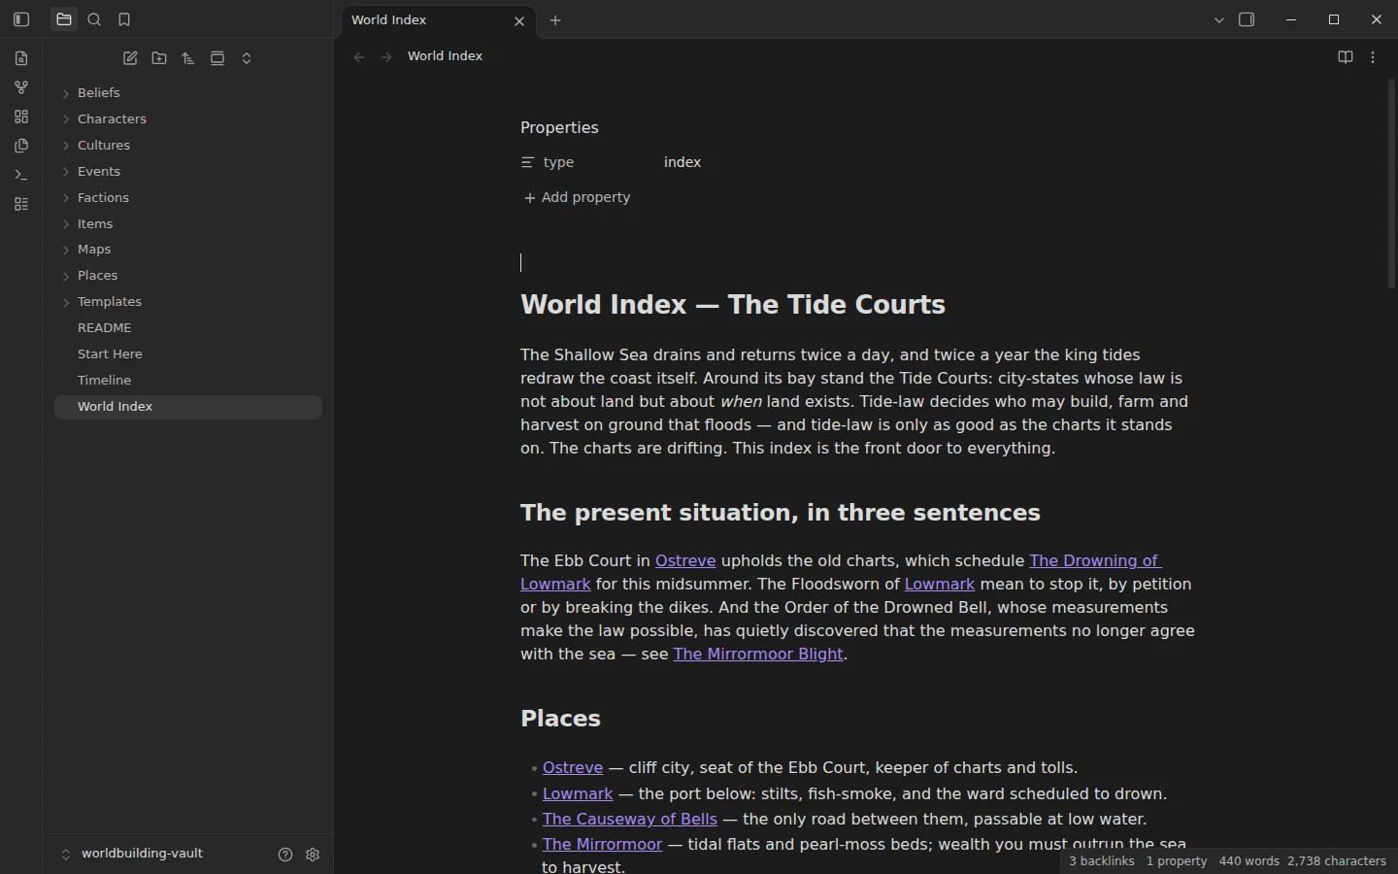Go back to the previous note

[359, 57]
